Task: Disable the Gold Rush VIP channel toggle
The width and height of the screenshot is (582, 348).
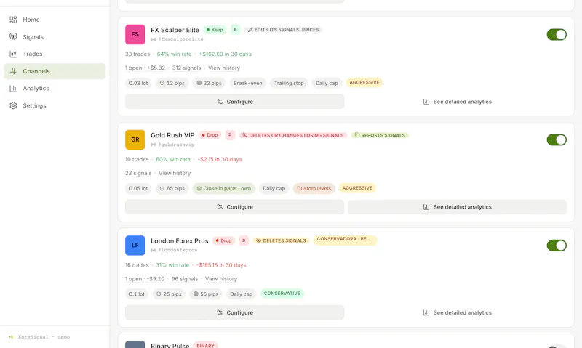Action: 557,139
